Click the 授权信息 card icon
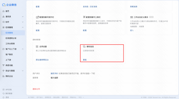 tap(84, 47)
